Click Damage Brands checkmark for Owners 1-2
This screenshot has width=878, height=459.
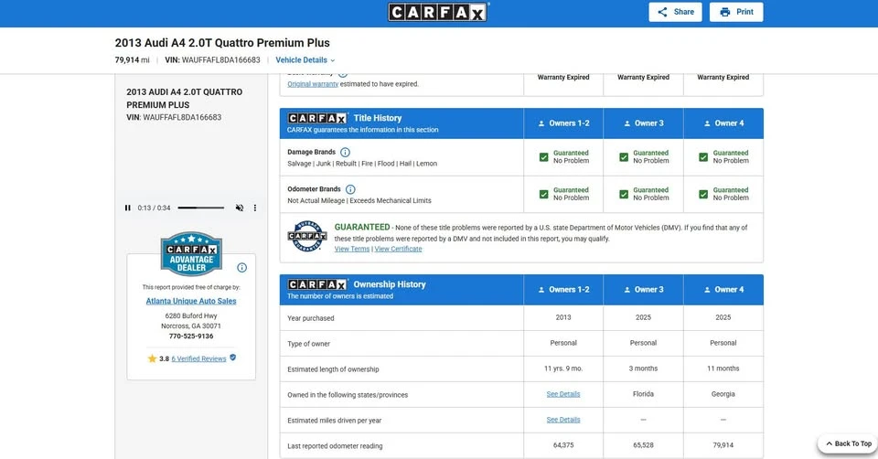tap(543, 157)
